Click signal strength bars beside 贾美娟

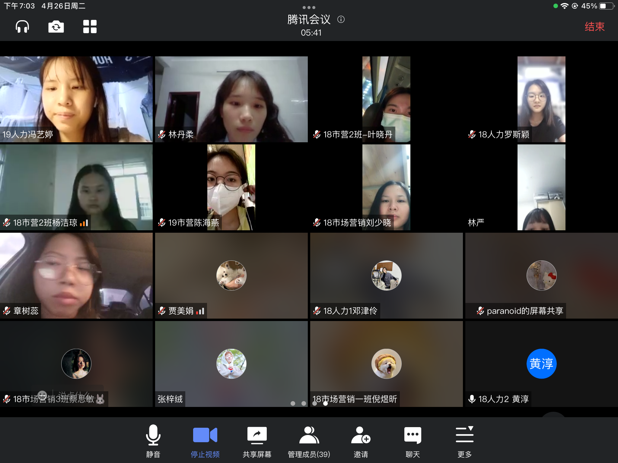coord(200,311)
